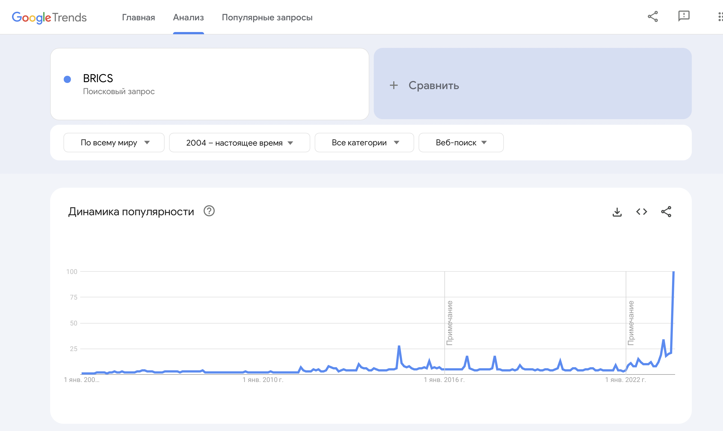This screenshot has width=723, height=431.
Task: Download chart data as CSV
Action: pos(617,212)
